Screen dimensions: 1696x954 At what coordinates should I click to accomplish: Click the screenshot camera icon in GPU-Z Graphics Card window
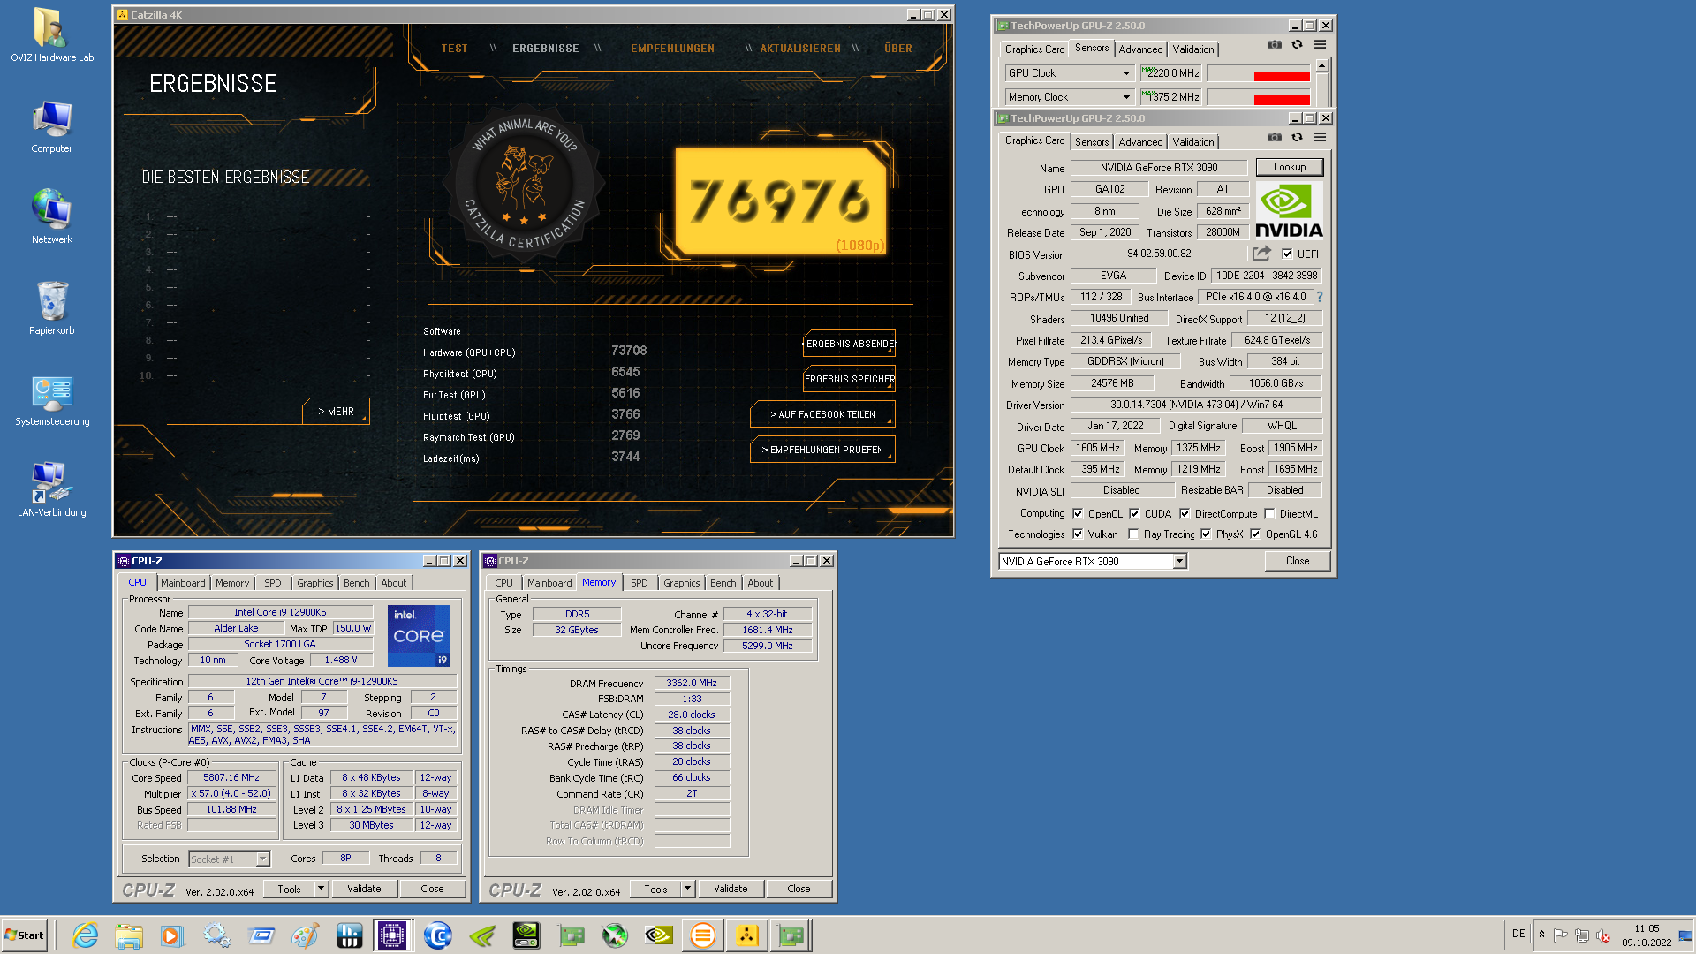coord(1274,138)
